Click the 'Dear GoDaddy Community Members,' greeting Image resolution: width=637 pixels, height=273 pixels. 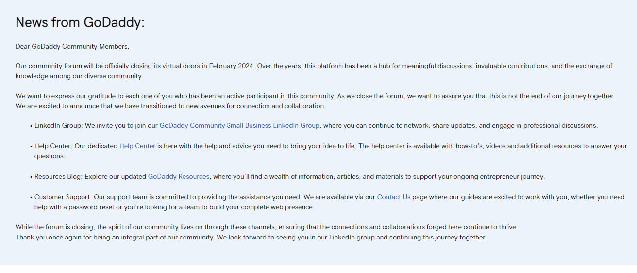click(72, 47)
